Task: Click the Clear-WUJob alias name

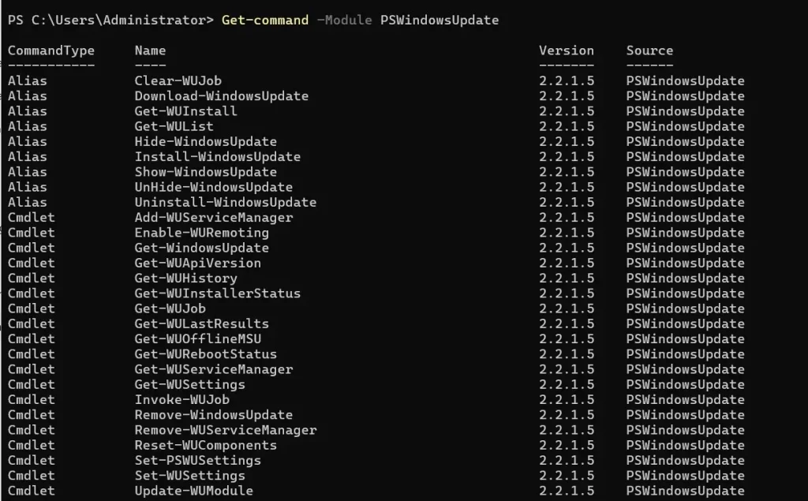Action: tap(178, 80)
